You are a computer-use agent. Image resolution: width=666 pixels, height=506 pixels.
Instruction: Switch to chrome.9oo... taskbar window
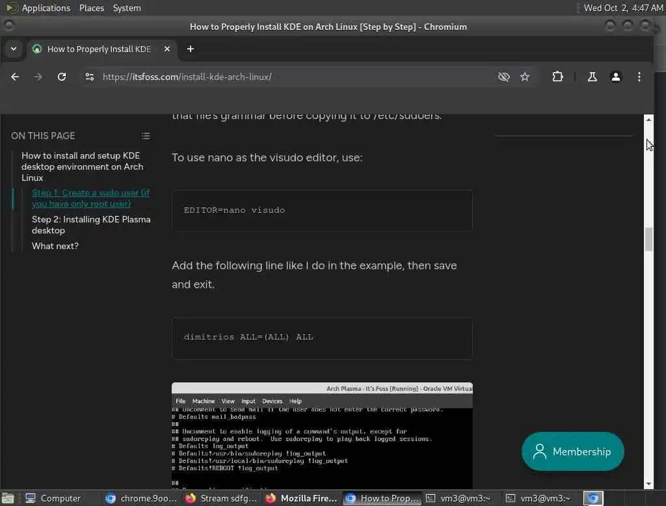(141, 498)
